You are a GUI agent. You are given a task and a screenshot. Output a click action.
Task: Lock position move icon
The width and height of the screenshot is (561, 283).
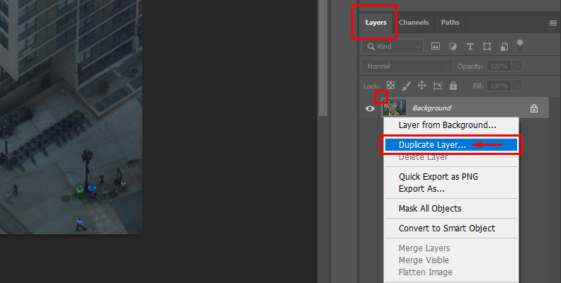pyautogui.click(x=422, y=86)
